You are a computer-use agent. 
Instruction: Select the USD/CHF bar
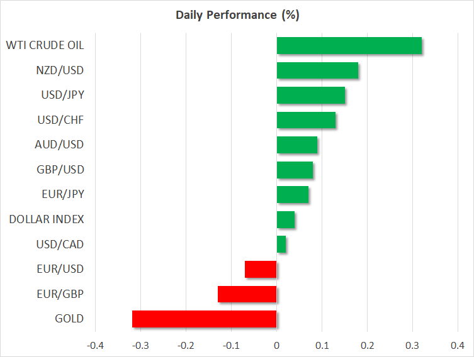306,120
